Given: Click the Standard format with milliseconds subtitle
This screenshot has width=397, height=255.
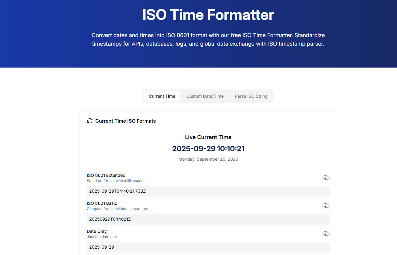Looking at the screenshot, I should coord(116,181).
